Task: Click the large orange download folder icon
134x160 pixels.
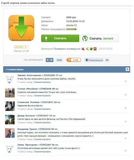Action: point(21,28)
